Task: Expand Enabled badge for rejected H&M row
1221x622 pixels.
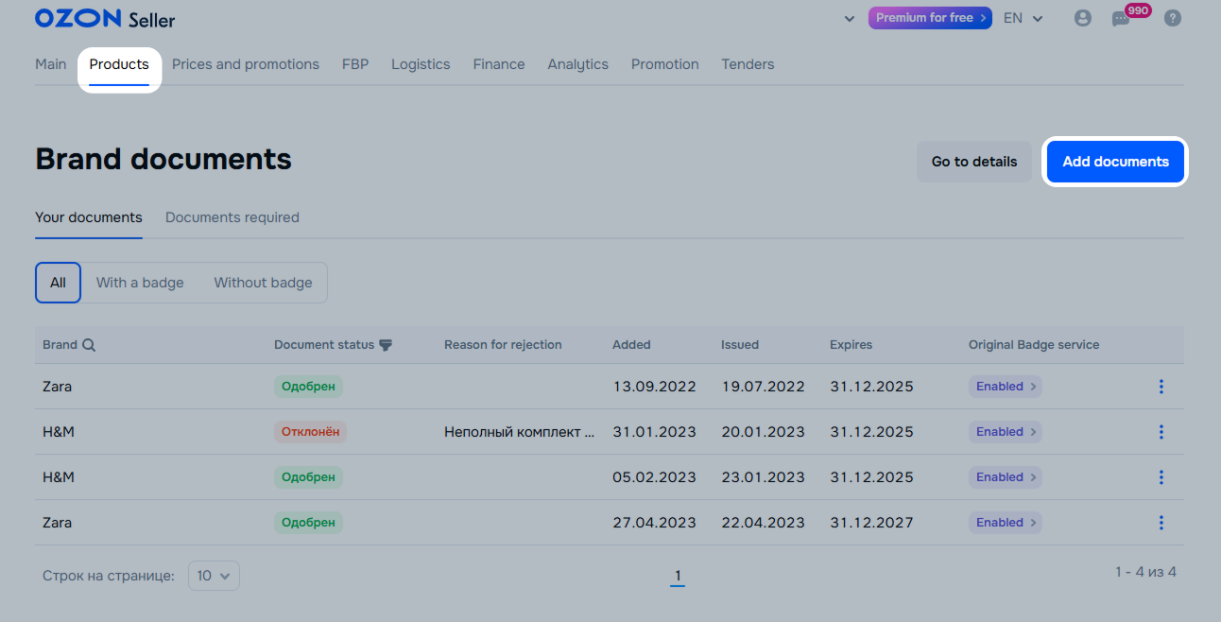Action: coord(1006,432)
